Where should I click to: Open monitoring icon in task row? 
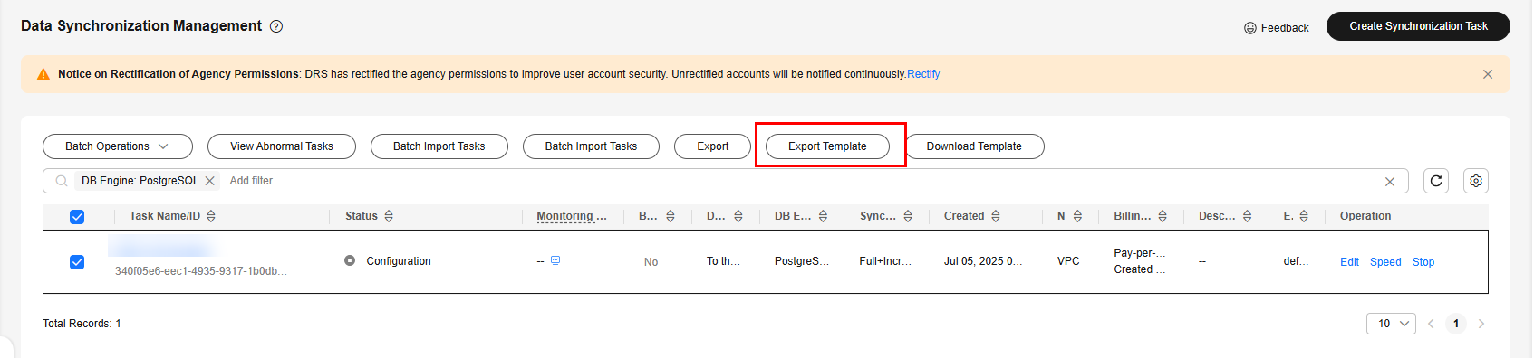[x=555, y=260]
